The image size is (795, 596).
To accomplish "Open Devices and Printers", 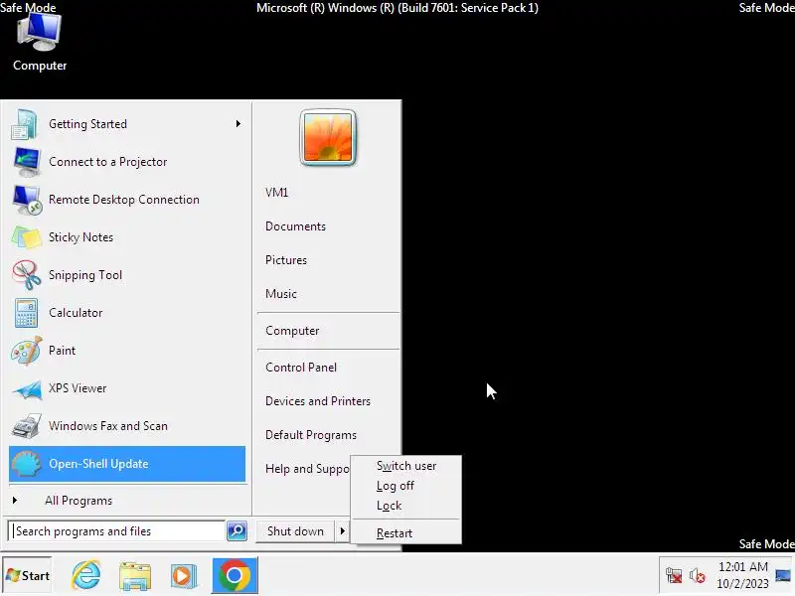I will [x=318, y=401].
